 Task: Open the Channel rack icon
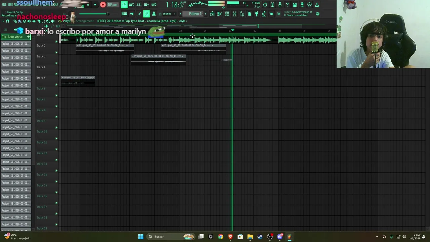[x=227, y=14]
